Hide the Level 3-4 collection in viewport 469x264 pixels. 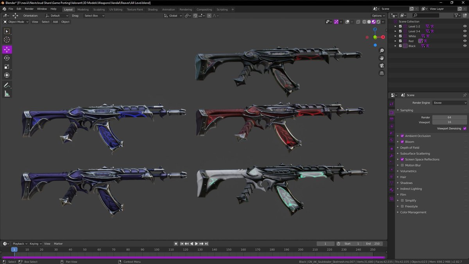[x=465, y=31]
